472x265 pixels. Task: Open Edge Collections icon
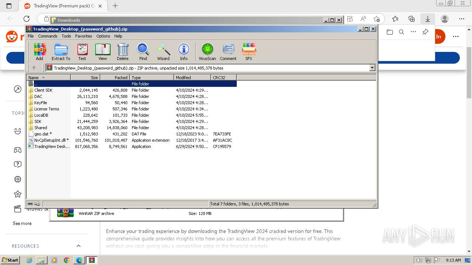coord(412,19)
